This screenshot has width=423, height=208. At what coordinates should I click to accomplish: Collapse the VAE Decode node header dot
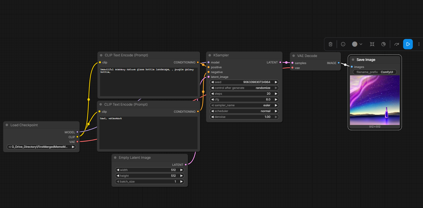click(294, 56)
